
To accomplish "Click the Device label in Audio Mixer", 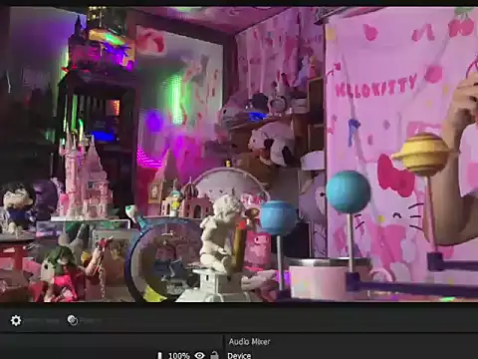I will click(239, 355).
